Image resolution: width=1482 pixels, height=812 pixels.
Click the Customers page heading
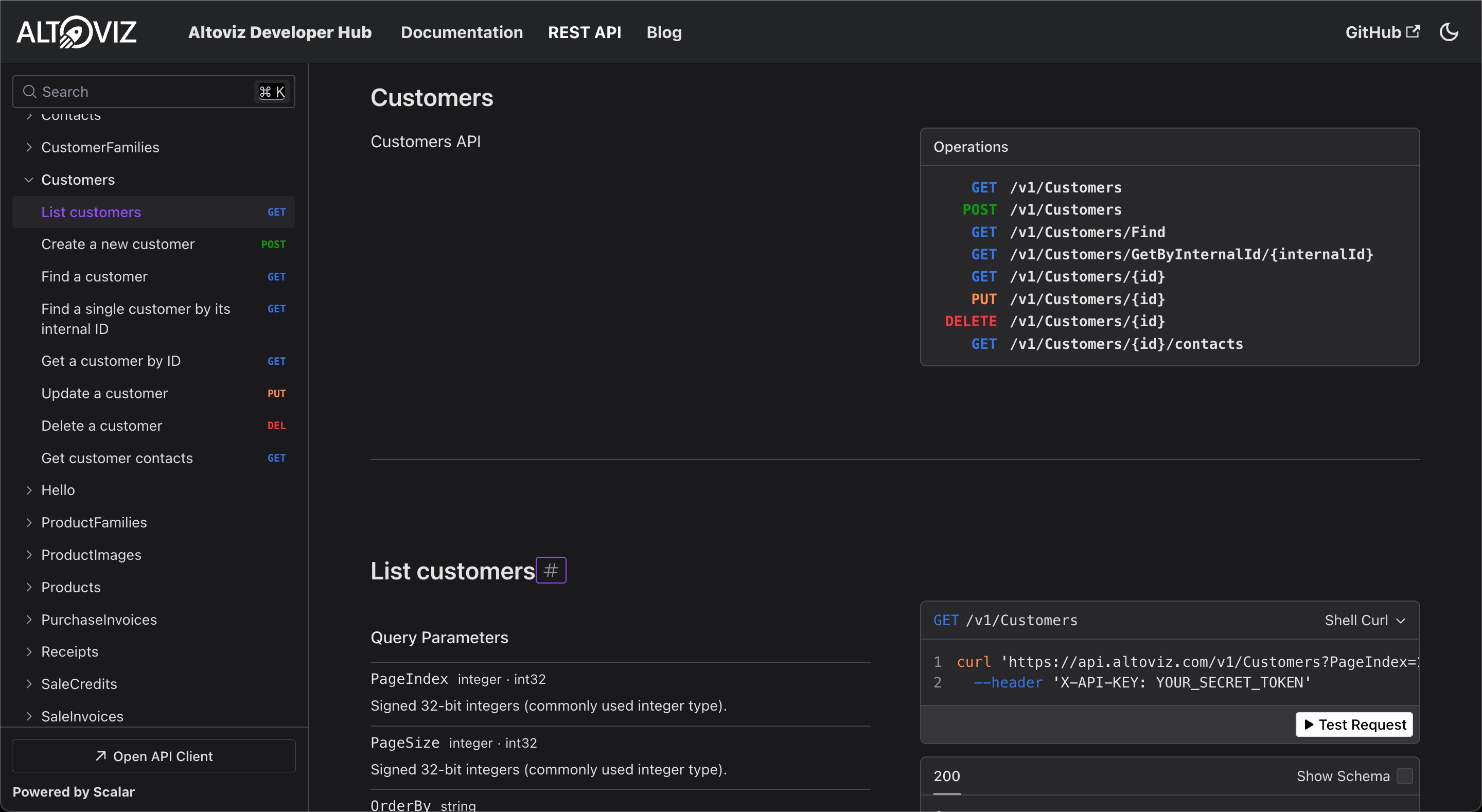point(432,97)
